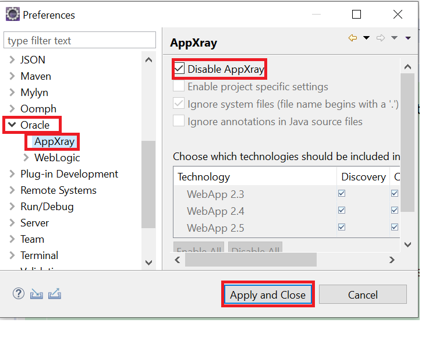Select the Maven preferences category
Image resolution: width=436 pixels, height=337 pixels.
[x=36, y=76]
